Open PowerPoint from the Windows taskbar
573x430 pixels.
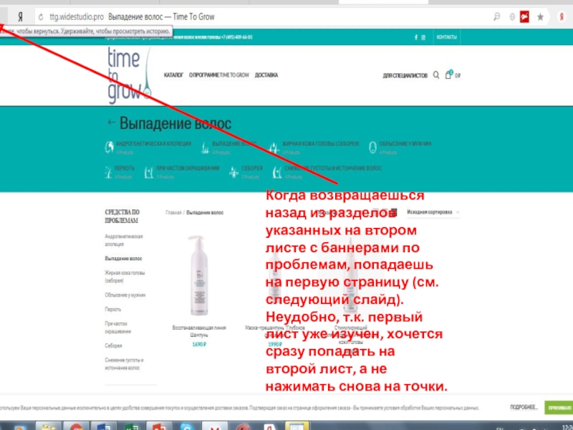[159, 426]
